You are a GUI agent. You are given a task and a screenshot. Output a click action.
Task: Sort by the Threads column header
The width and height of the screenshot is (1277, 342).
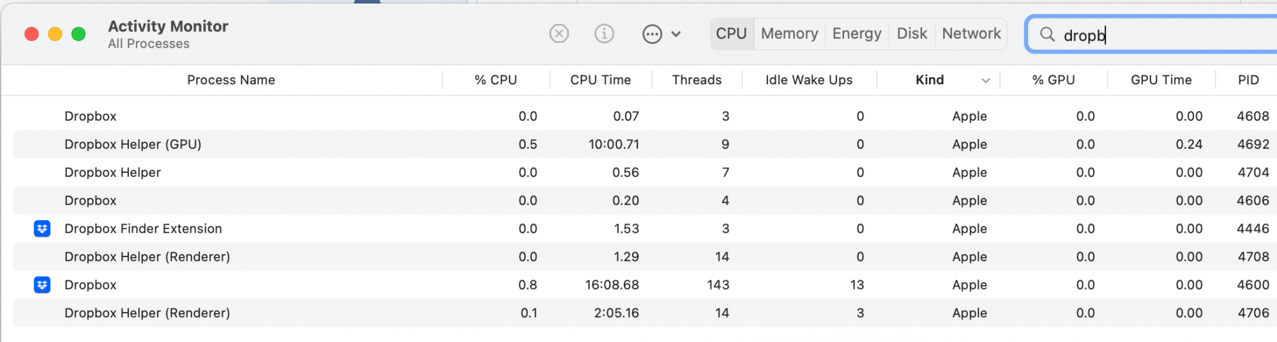coord(697,80)
